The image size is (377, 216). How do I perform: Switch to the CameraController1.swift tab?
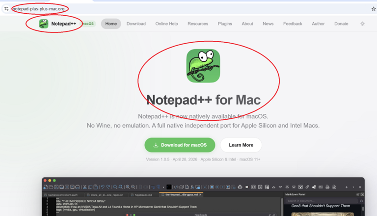62,195
